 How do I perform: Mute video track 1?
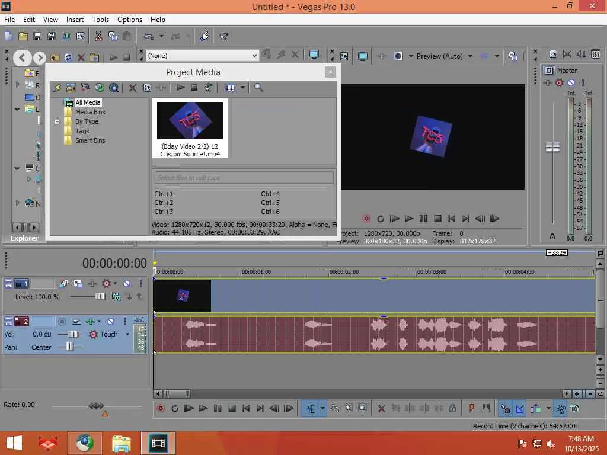point(126,284)
